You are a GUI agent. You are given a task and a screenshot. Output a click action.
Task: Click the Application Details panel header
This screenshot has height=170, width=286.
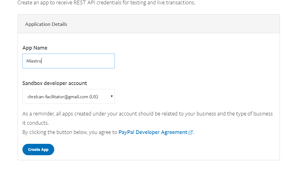149,24
